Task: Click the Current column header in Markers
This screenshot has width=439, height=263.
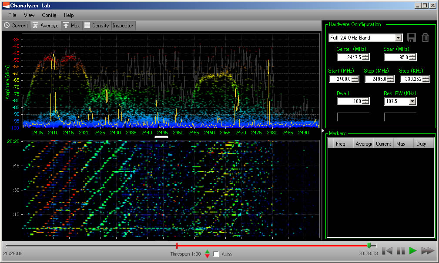Action: point(383,144)
